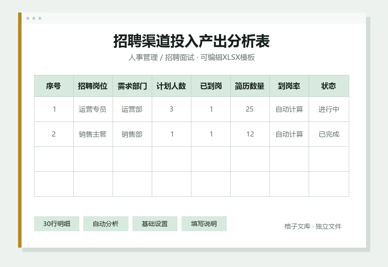This screenshot has height=267, width=388.
Task: Click the subtitle 人事管理 / 招聘面试
Action: [x=162, y=57]
